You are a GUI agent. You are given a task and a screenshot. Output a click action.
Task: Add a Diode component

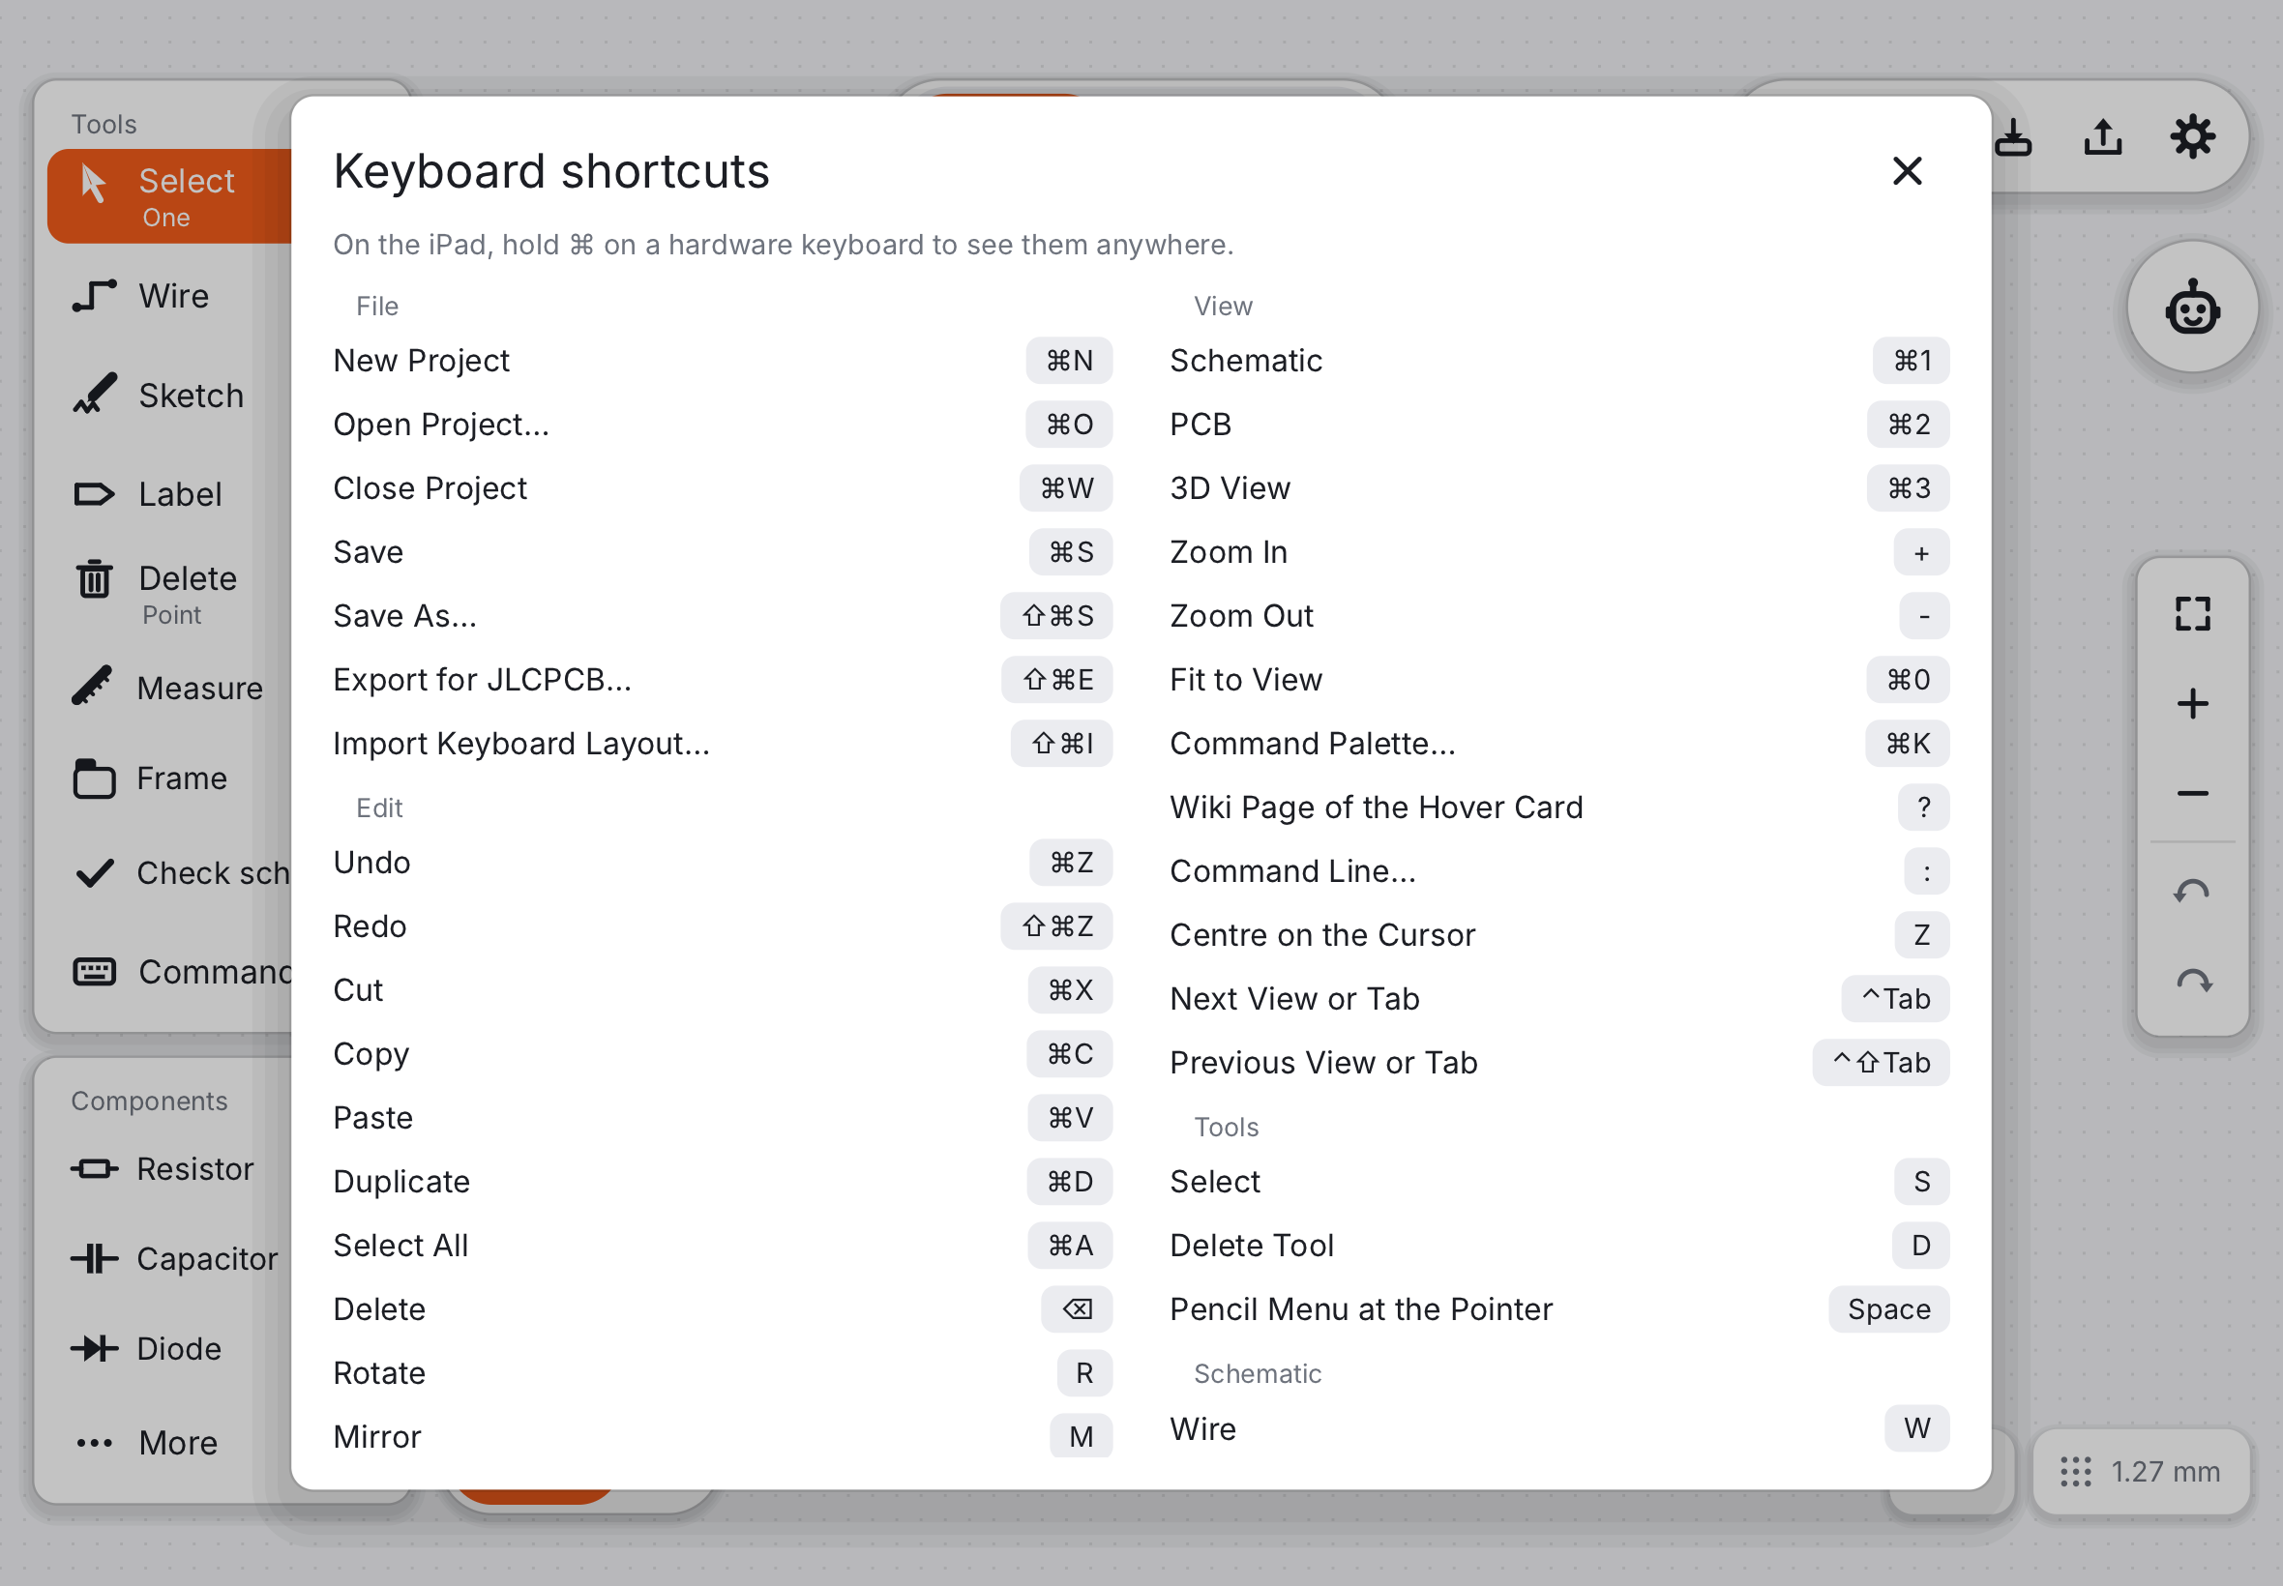[x=169, y=1348]
